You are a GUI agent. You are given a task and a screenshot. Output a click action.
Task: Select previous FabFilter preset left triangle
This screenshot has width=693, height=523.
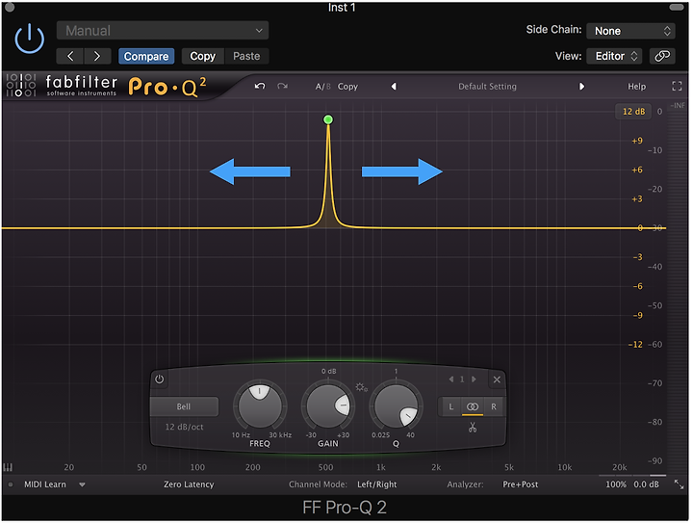point(394,87)
